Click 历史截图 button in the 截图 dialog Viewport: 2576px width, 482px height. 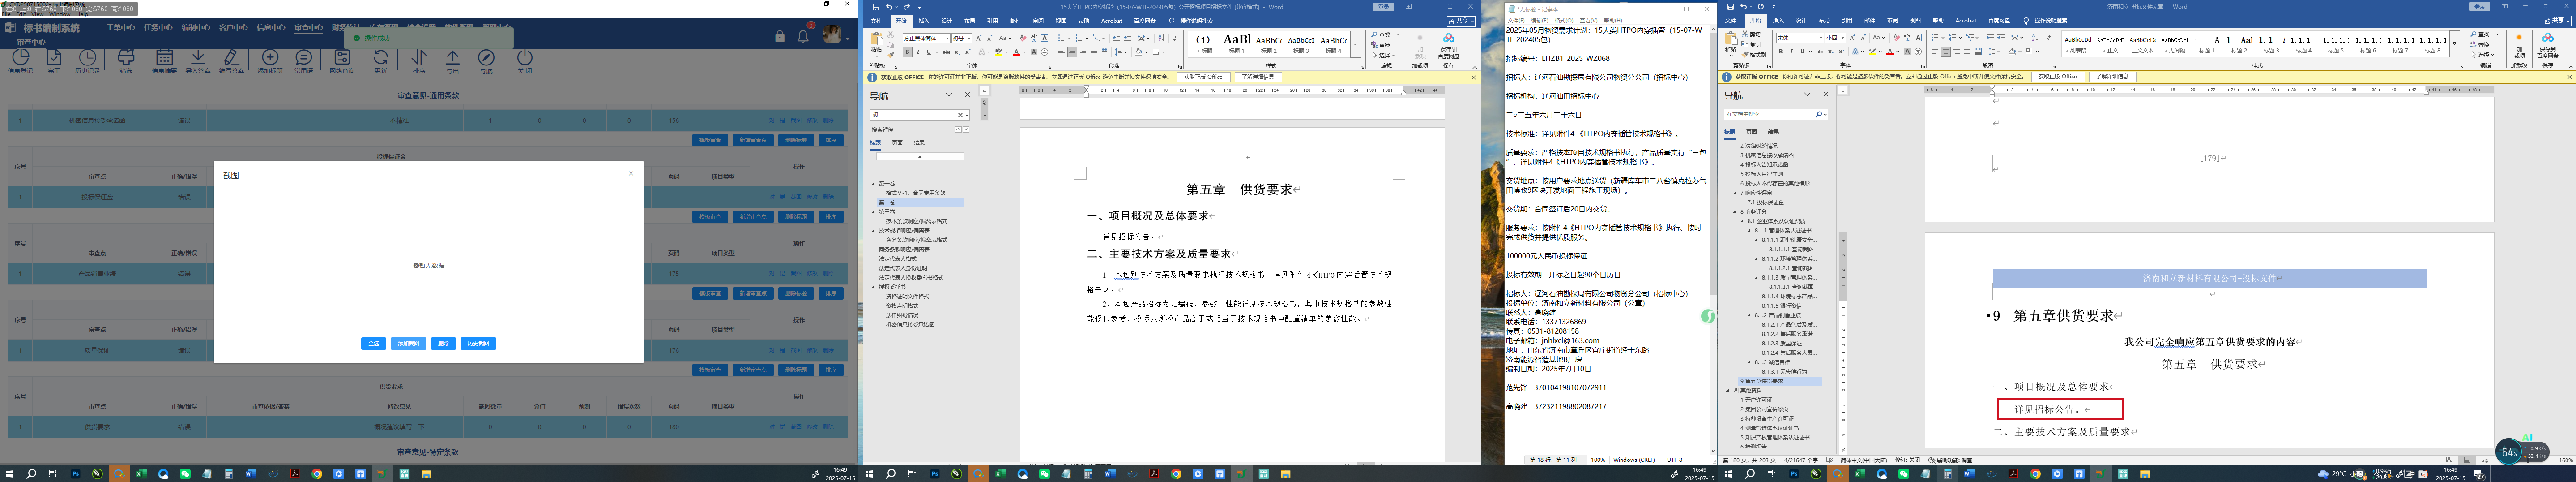pos(478,343)
